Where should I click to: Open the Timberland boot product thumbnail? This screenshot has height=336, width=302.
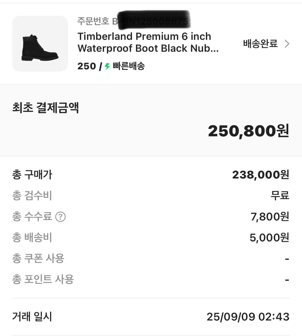coord(40,44)
